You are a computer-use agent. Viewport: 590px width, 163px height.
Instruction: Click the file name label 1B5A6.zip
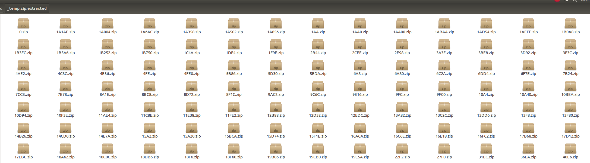[x=65, y=53]
